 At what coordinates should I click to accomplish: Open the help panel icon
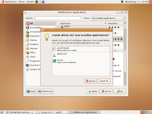coord(43,2)
